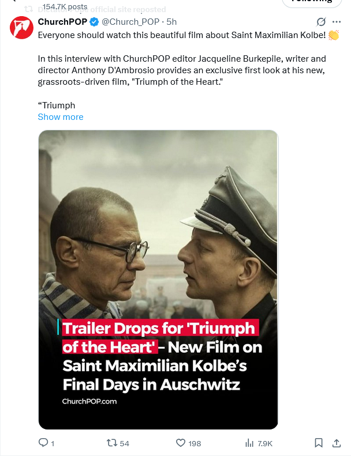The width and height of the screenshot is (351, 456).
Task: View tweet analytics bar chart icon
Action: [249, 443]
